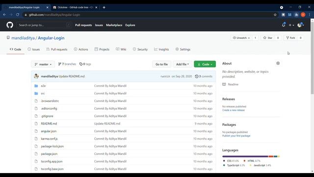This screenshot has height=177, width=314.
Task: Open the Wiki tab
Action: click(121, 49)
